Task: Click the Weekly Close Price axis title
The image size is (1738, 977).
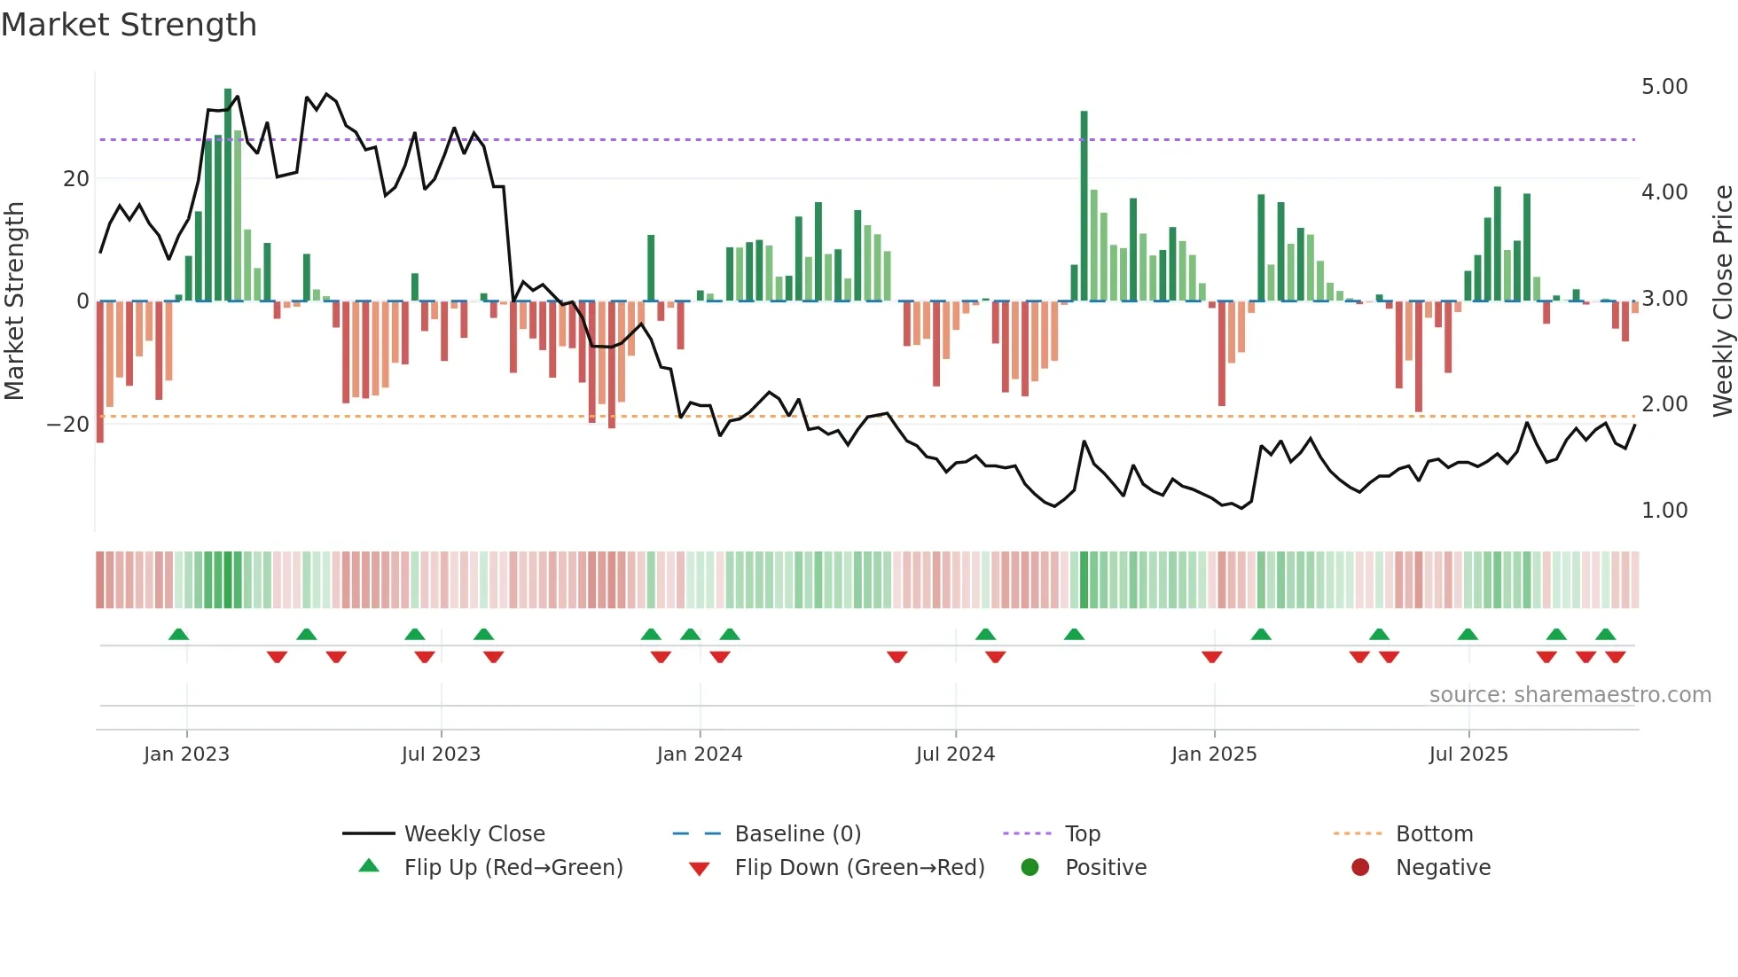Action: click(x=1722, y=301)
